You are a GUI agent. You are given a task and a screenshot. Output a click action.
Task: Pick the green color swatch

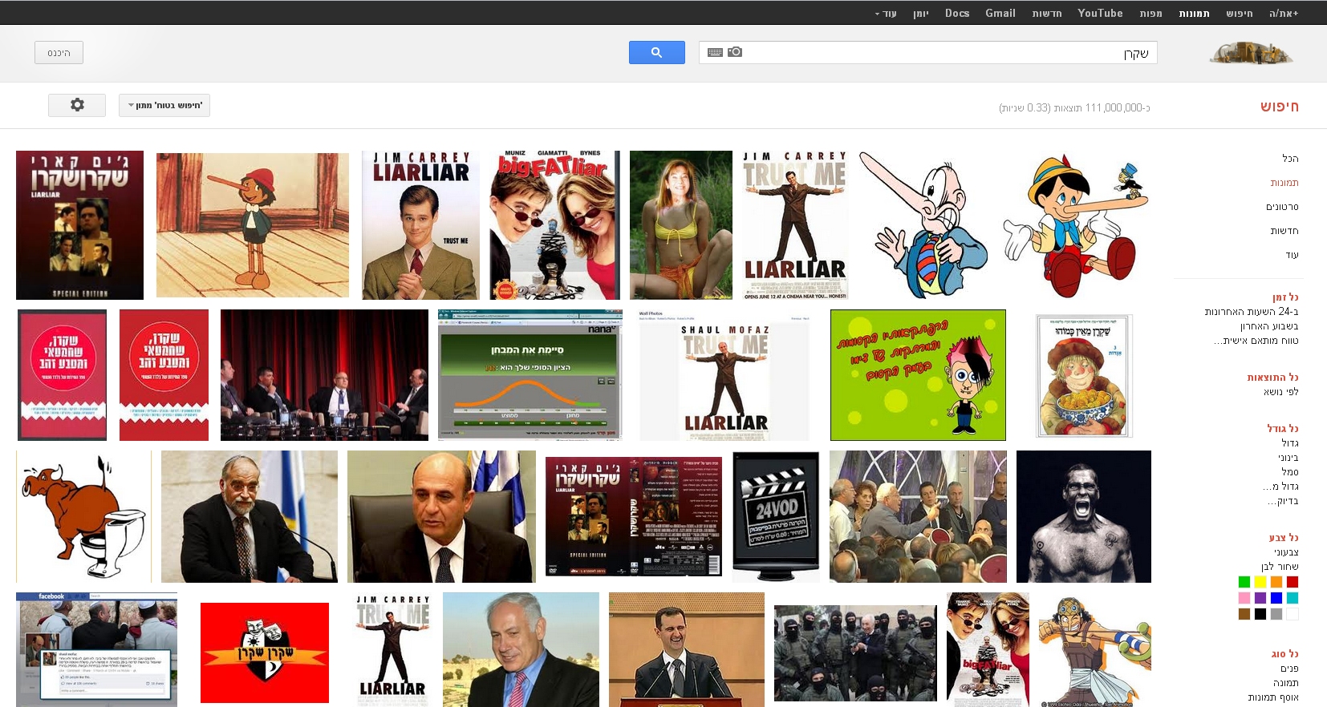(1244, 582)
